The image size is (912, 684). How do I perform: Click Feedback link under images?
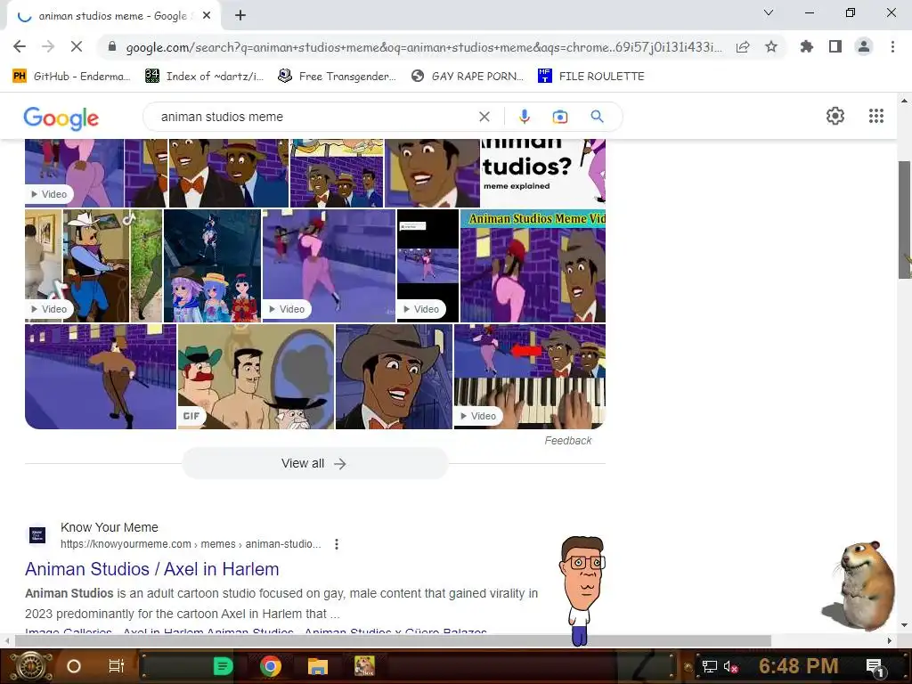coord(567,441)
